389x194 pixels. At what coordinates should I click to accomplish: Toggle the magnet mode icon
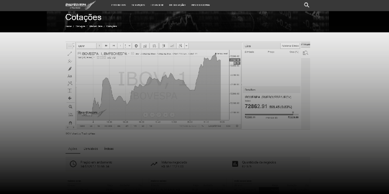[x=70, y=123]
